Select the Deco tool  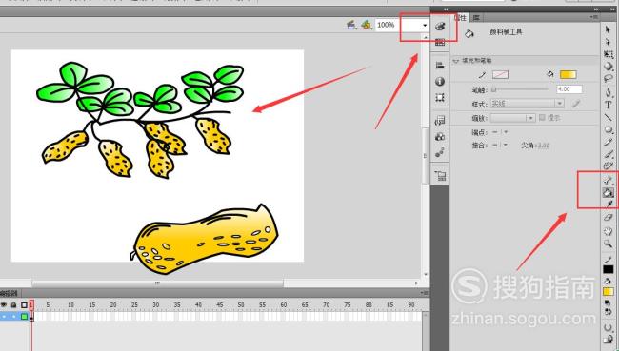point(608,166)
